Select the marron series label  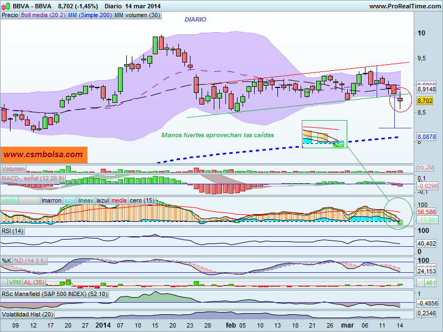(29, 200)
